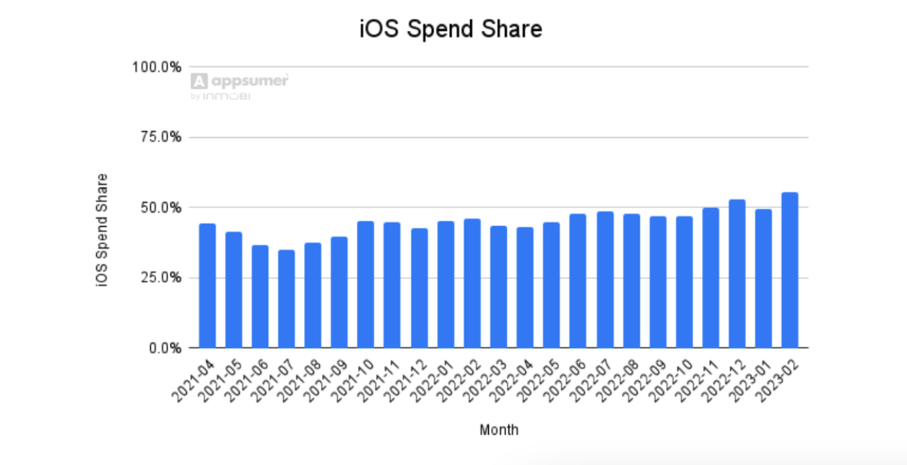Select the 50.0% y-axis label
The width and height of the screenshot is (907, 465).
click(159, 207)
